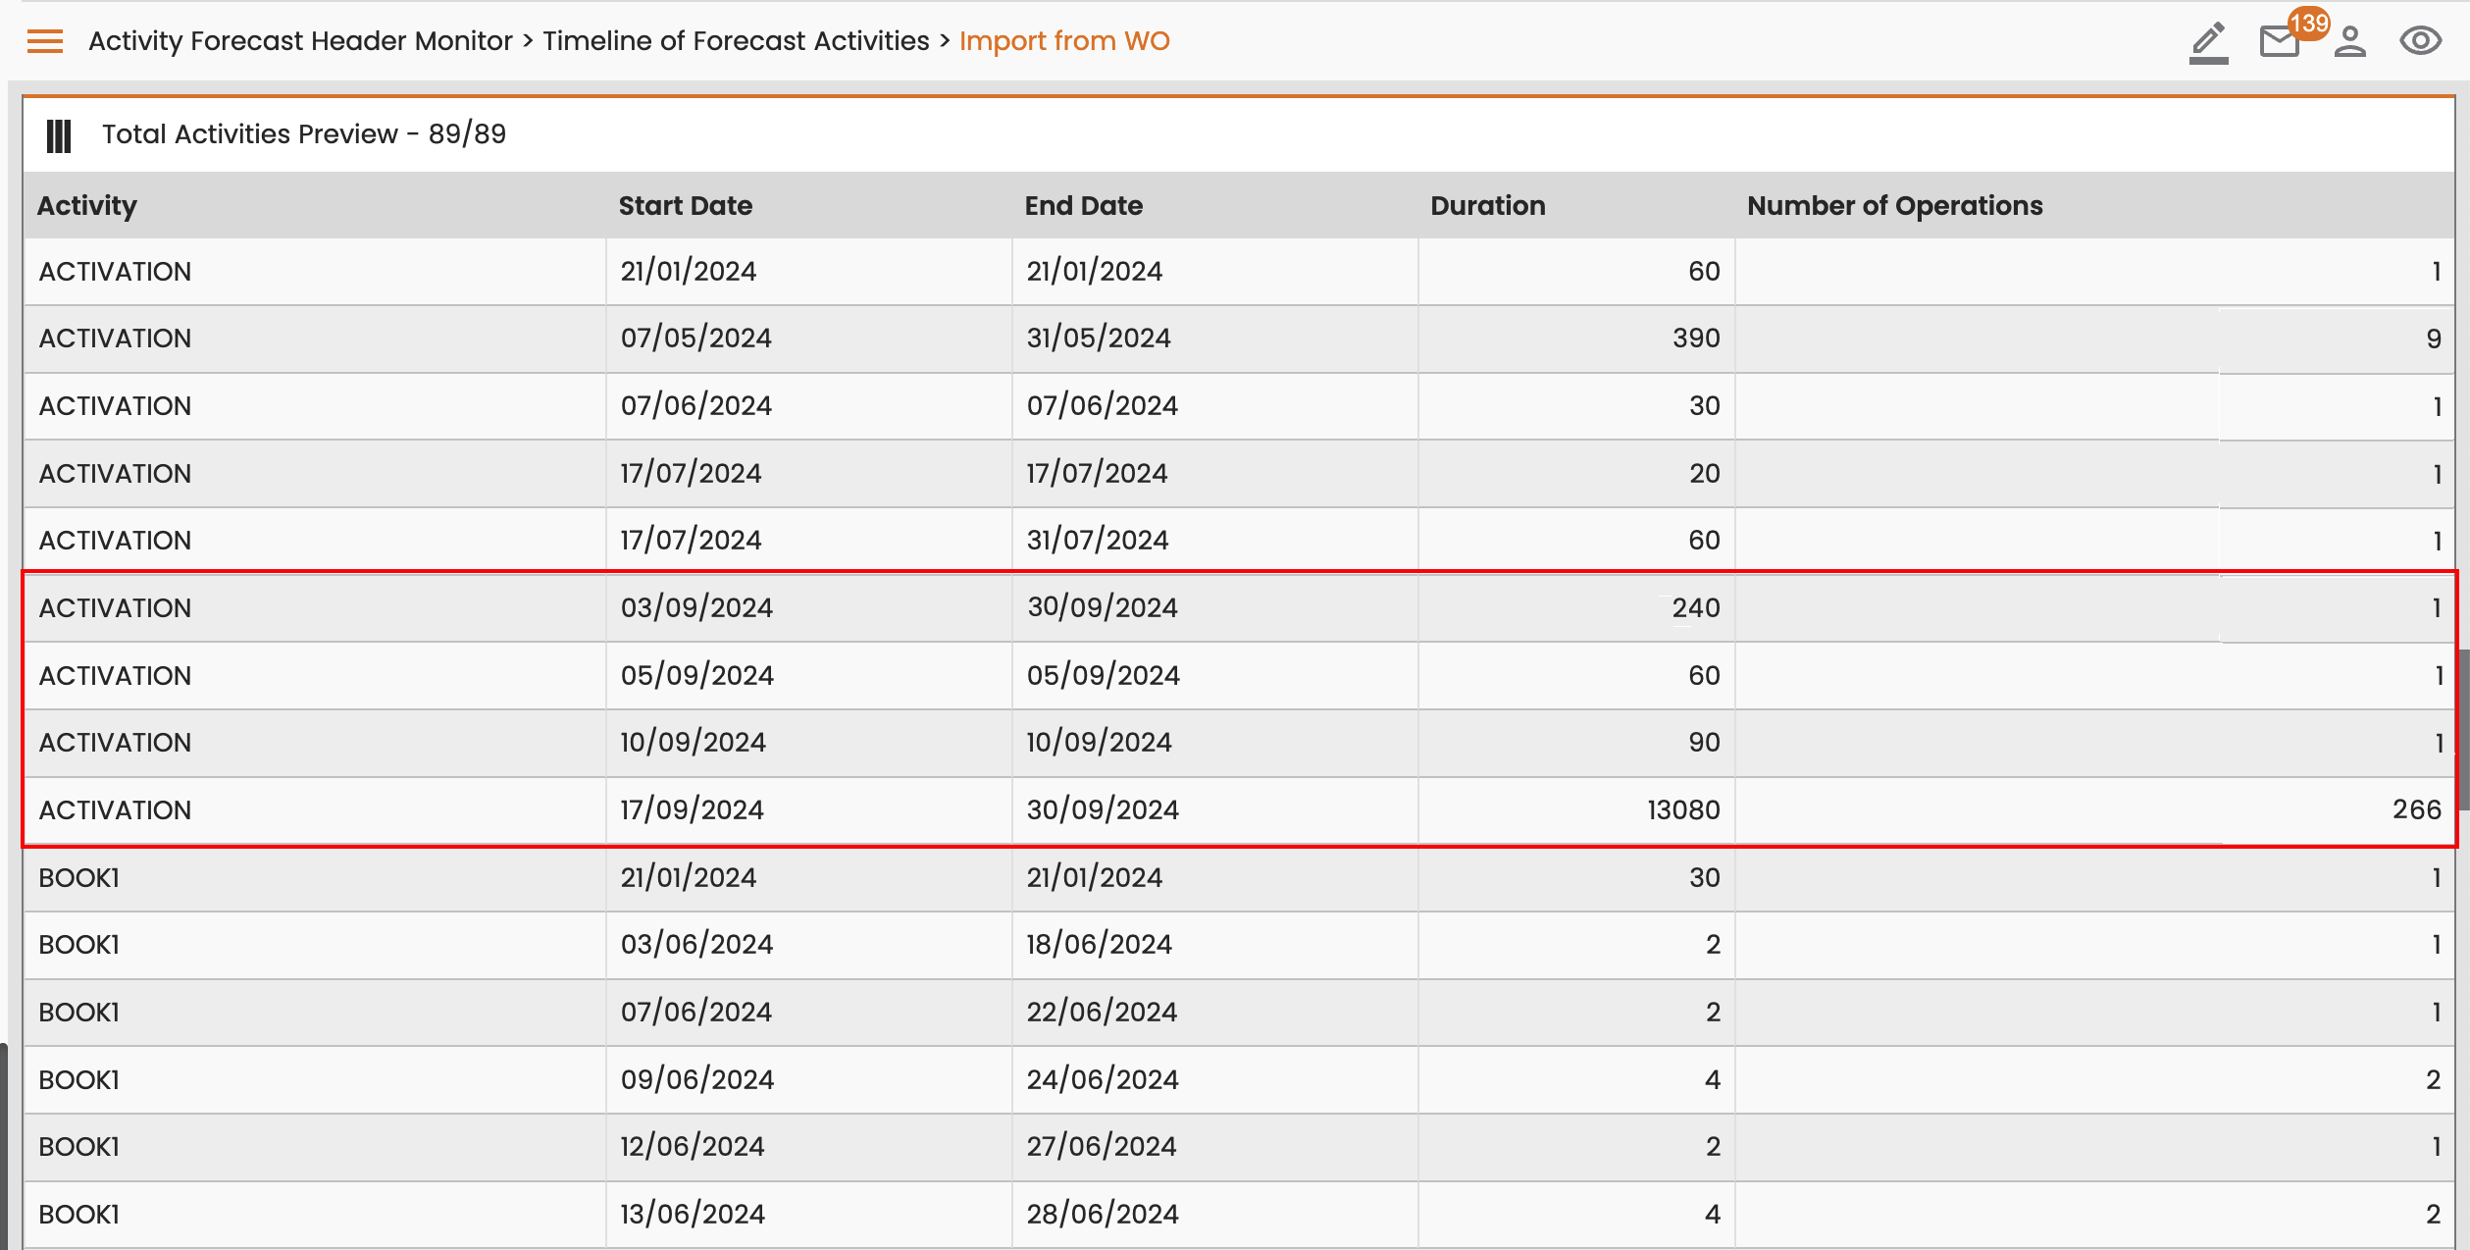2470x1250 pixels.
Task: Select start date 07/05/2024 cell
Action: pos(808,339)
